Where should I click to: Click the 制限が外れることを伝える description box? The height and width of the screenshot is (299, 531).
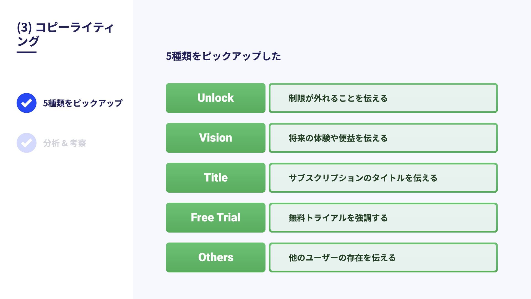[383, 98]
